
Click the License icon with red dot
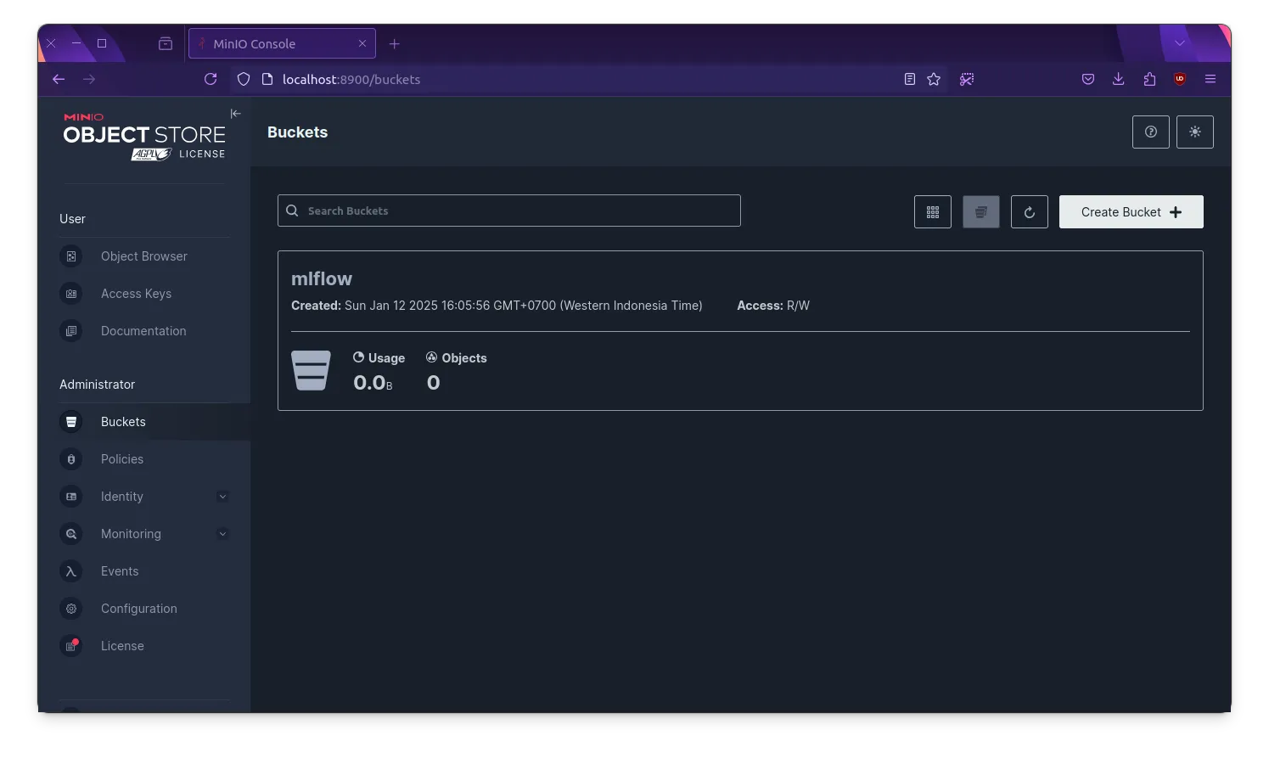click(x=71, y=646)
